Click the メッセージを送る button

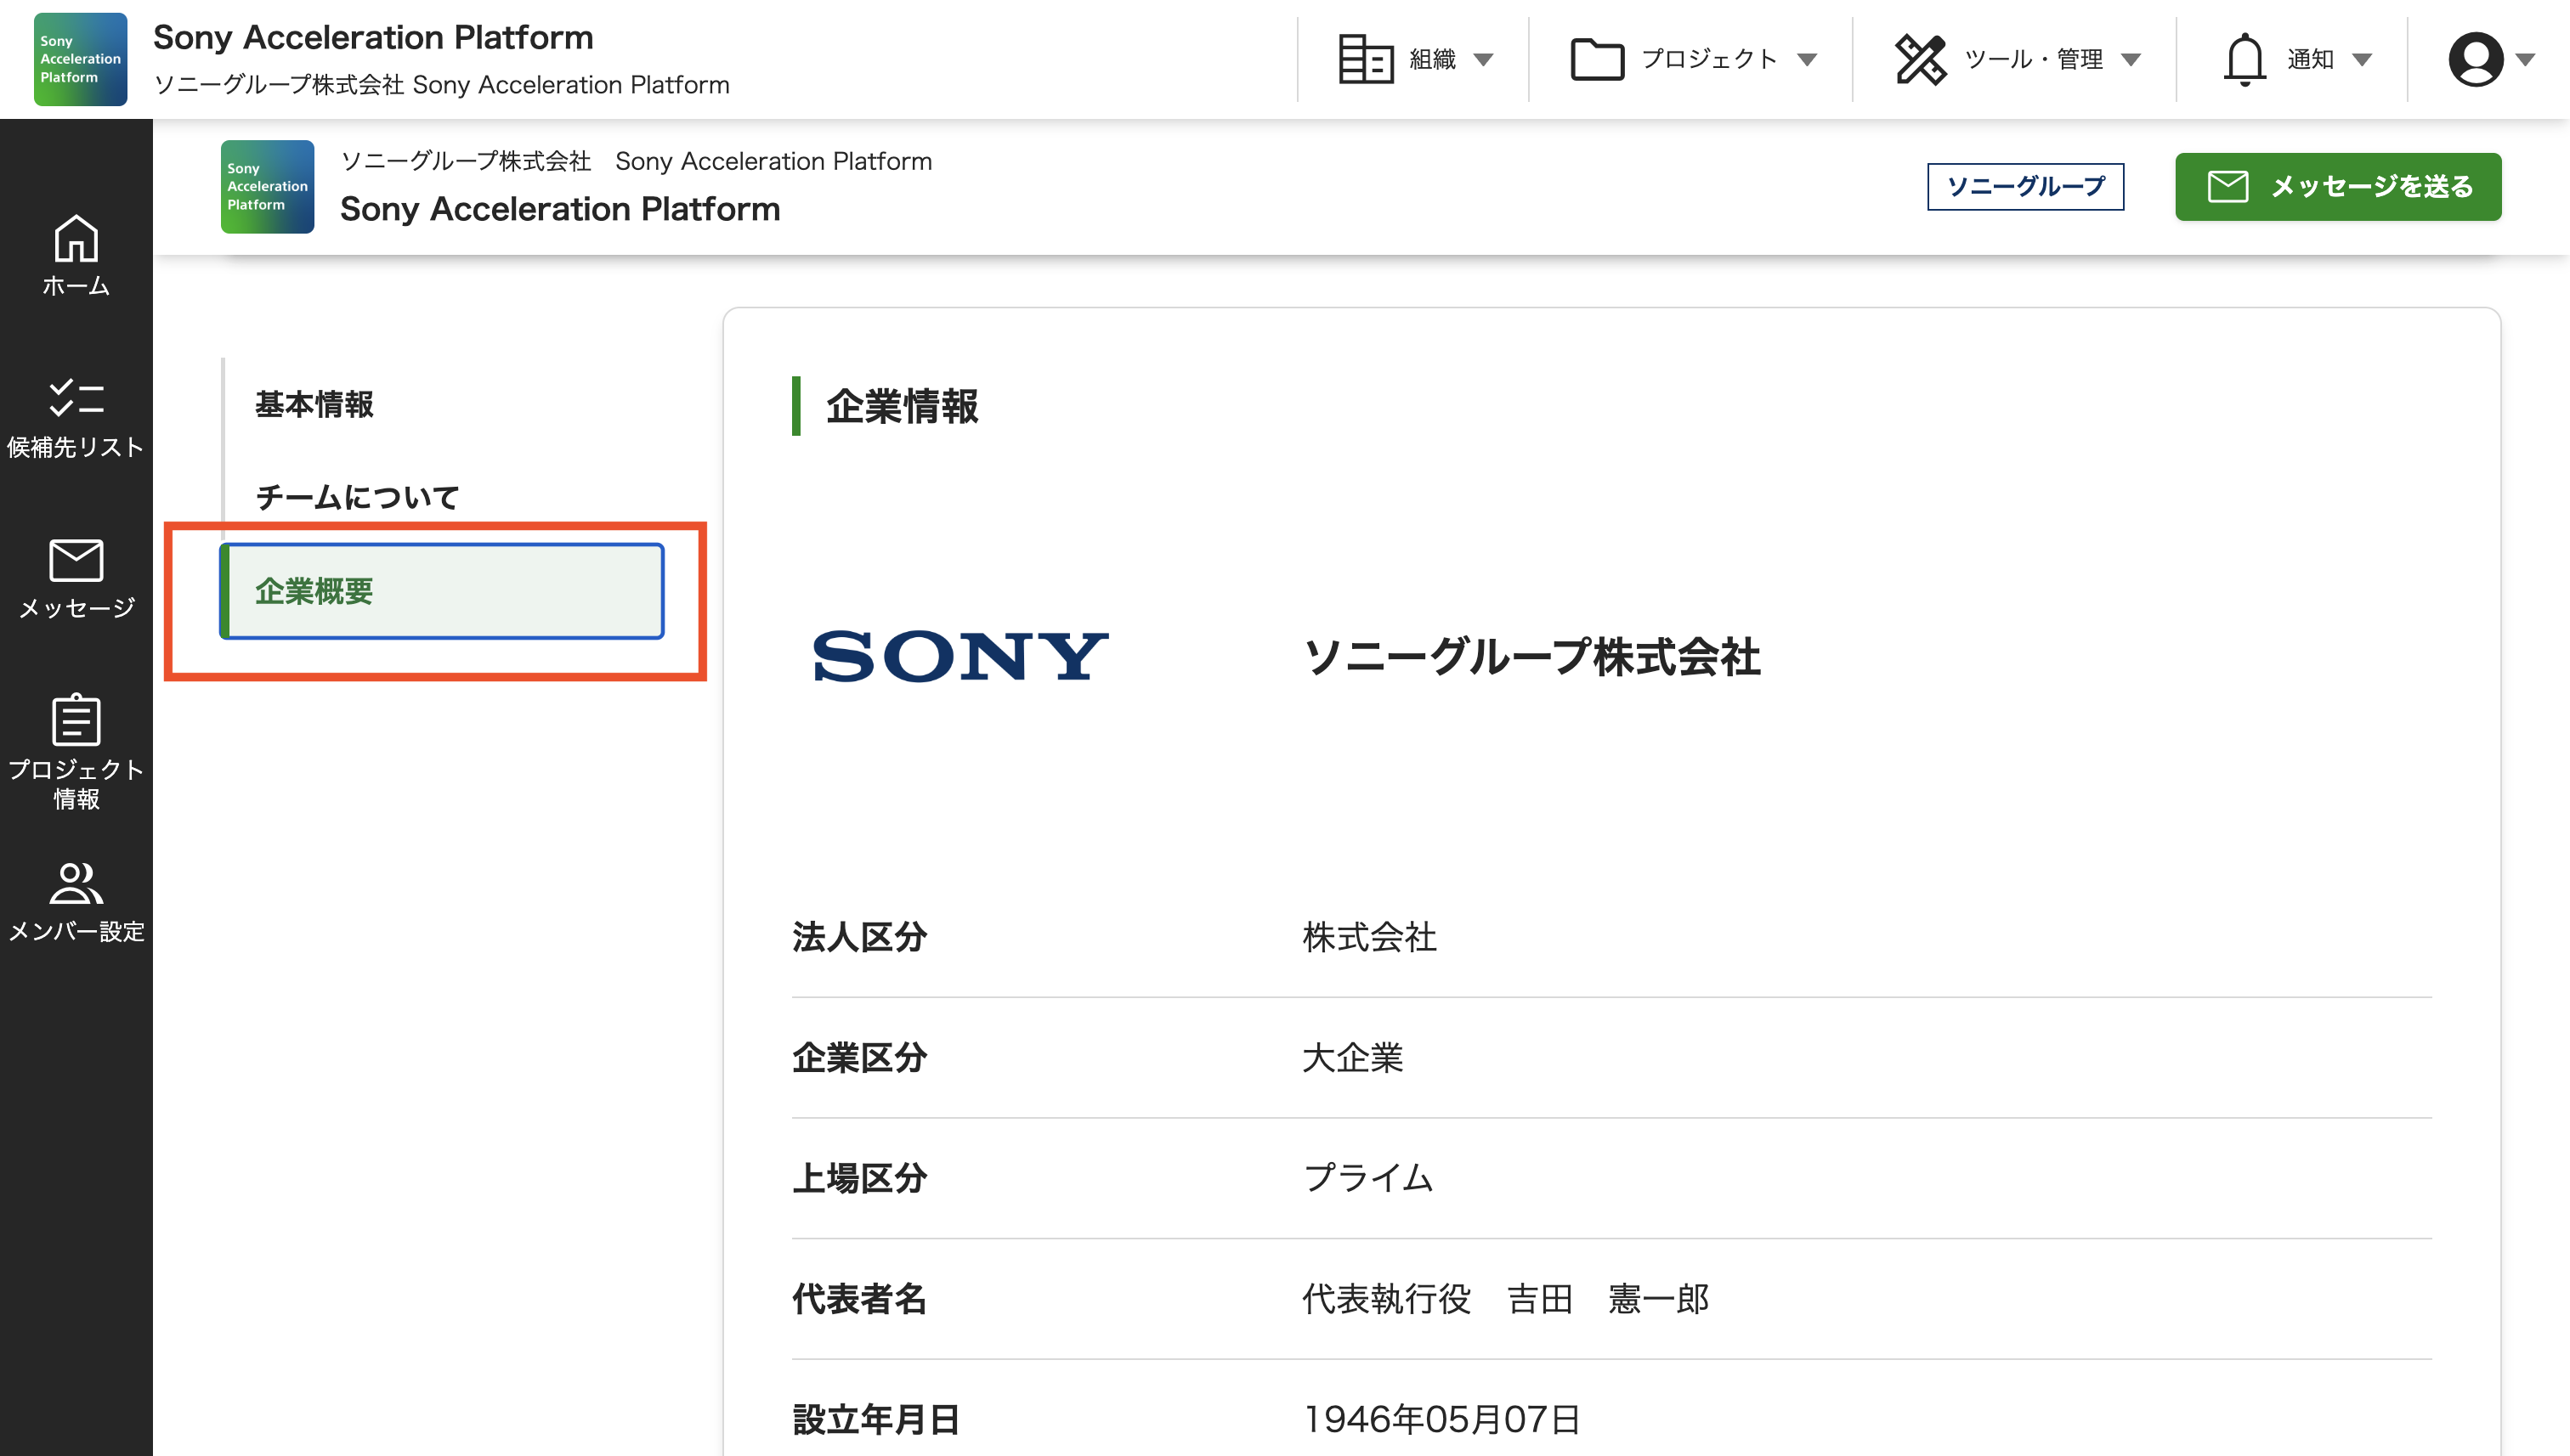[2338, 187]
